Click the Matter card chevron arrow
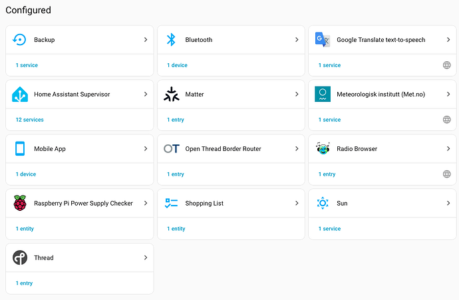Image resolution: width=459 pixels, height=300 pixels. (297, 94)
